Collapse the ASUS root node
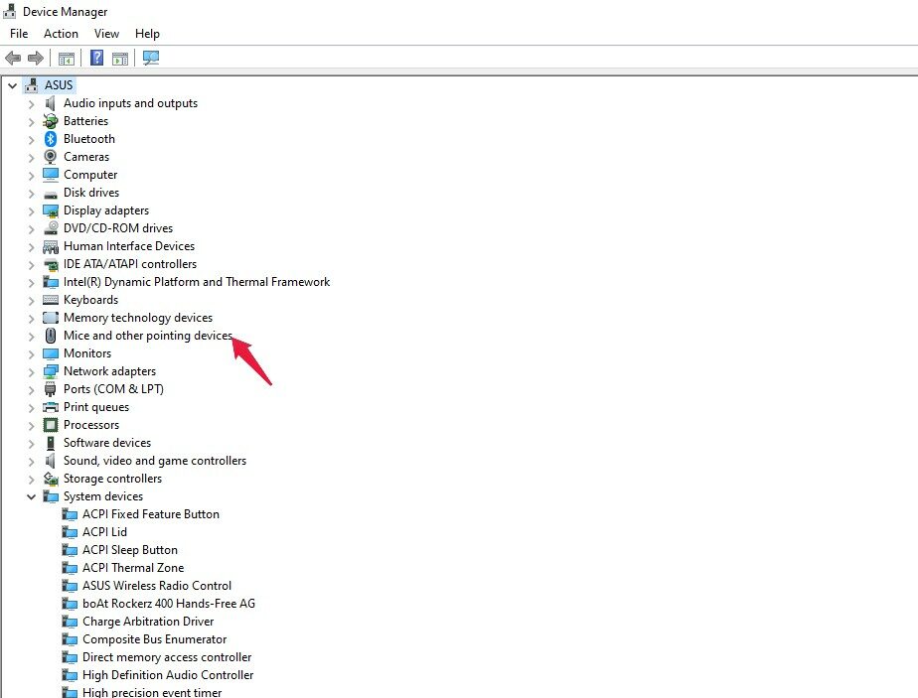Viewport: 918px width, 698px height. [12, 85]
